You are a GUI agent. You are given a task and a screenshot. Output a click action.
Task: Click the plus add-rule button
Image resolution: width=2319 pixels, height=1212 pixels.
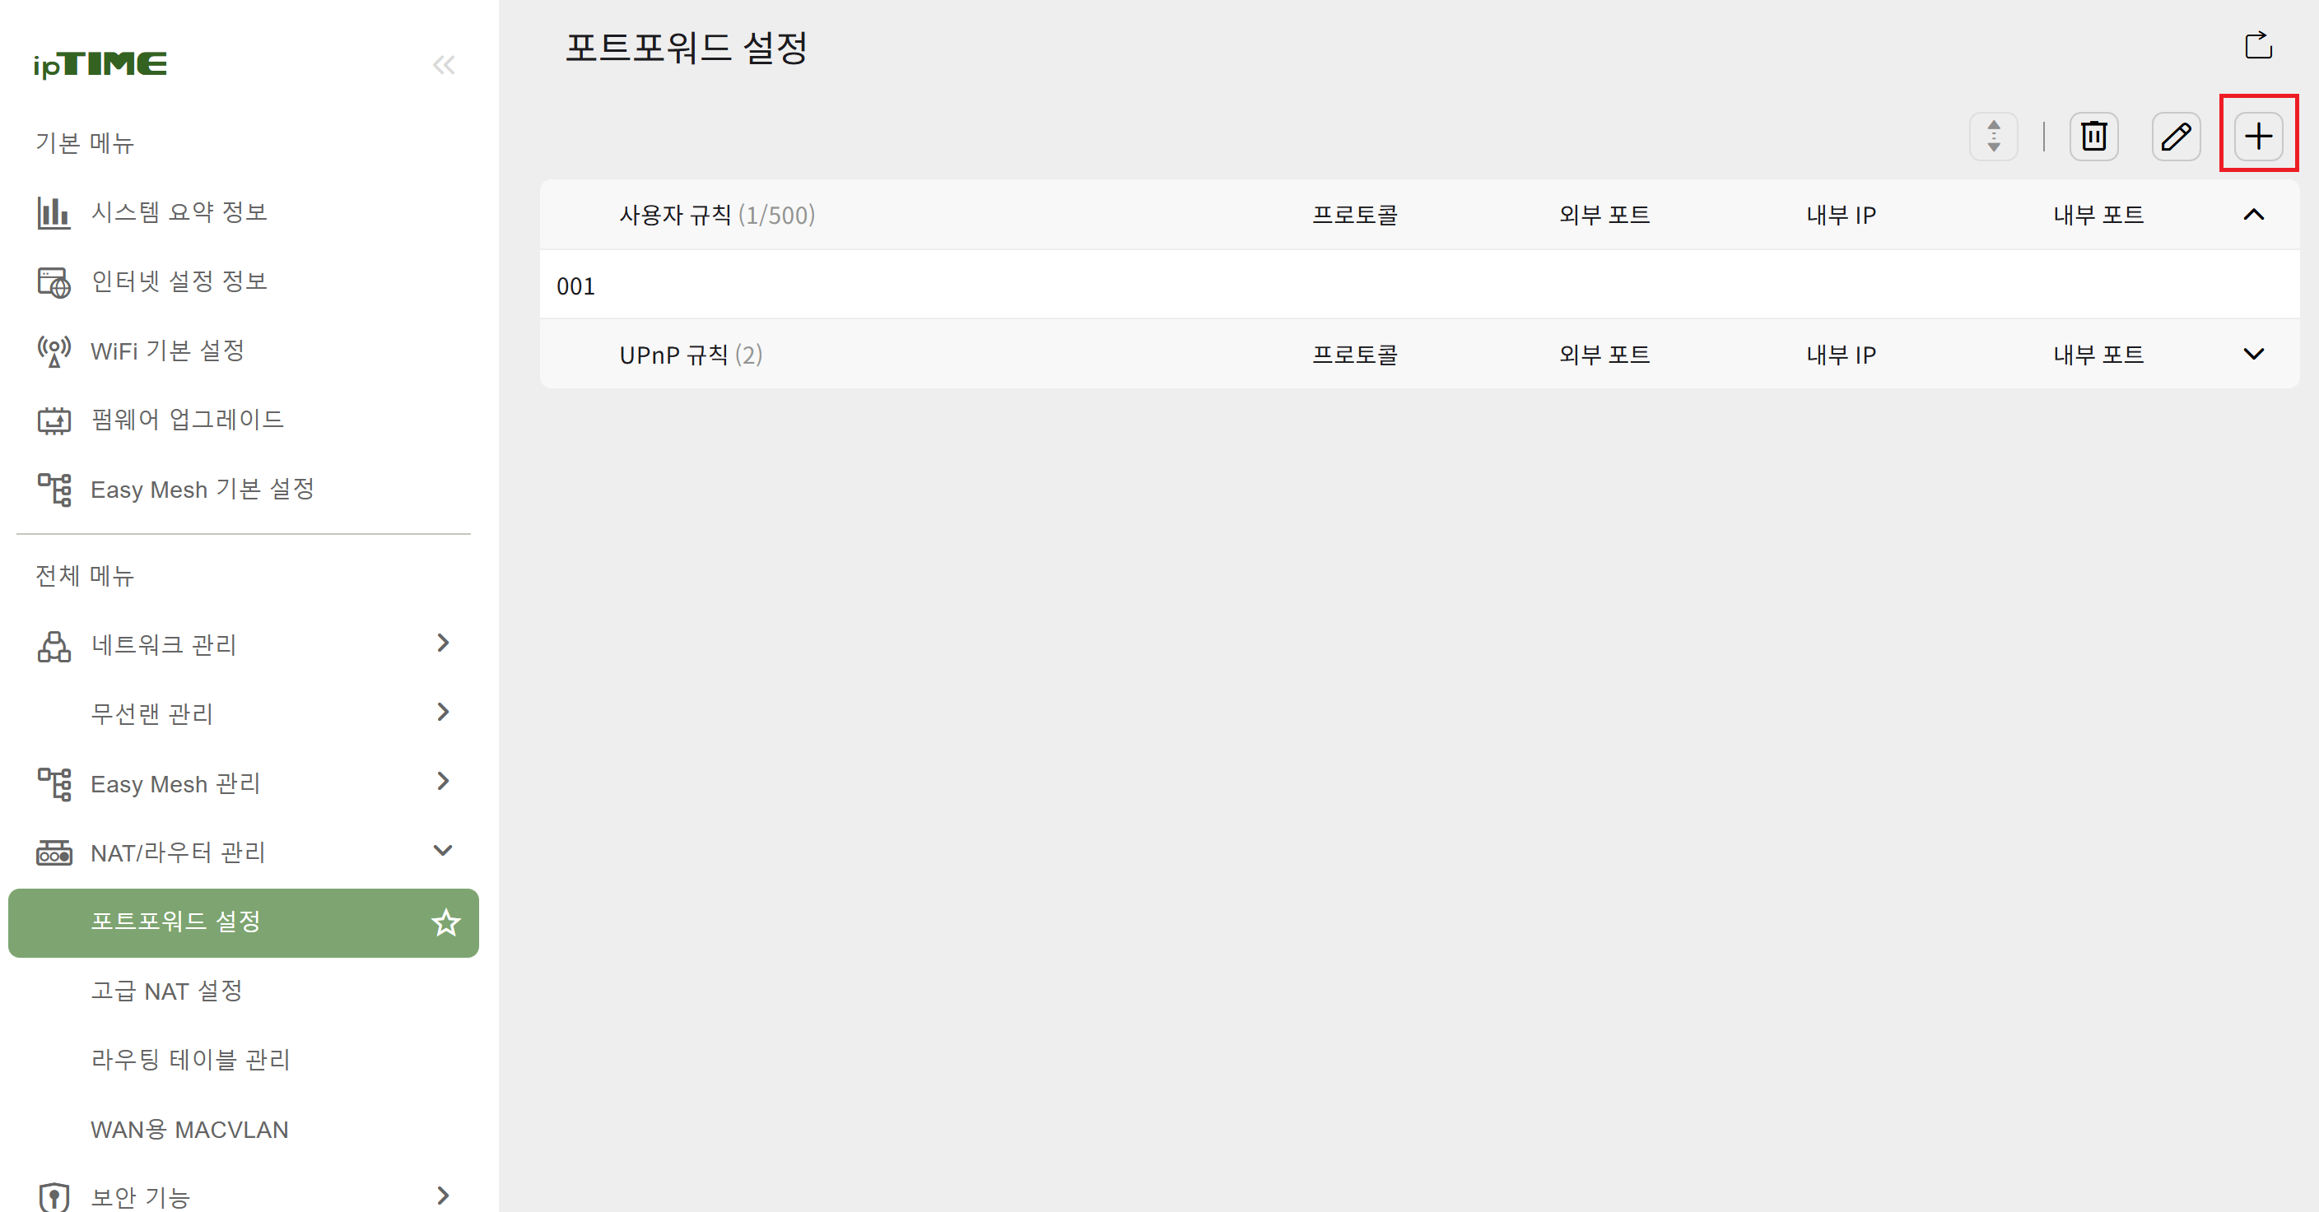2257,137
